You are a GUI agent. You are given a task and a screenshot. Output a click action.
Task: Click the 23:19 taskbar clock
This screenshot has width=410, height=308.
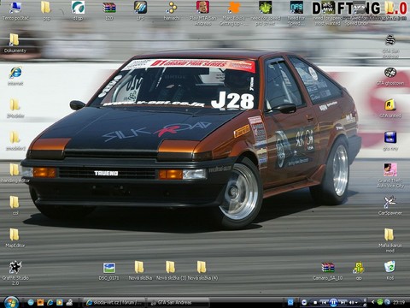(399, 302)
